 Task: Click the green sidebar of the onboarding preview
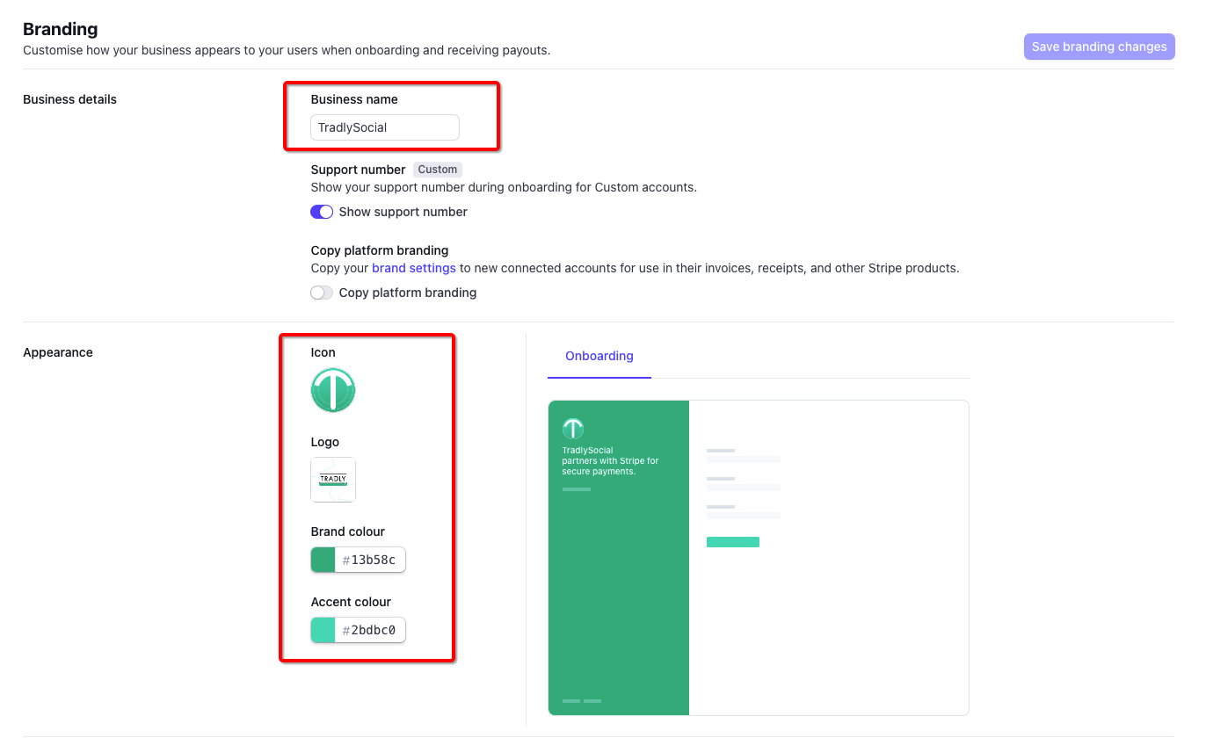coord(618,597)
